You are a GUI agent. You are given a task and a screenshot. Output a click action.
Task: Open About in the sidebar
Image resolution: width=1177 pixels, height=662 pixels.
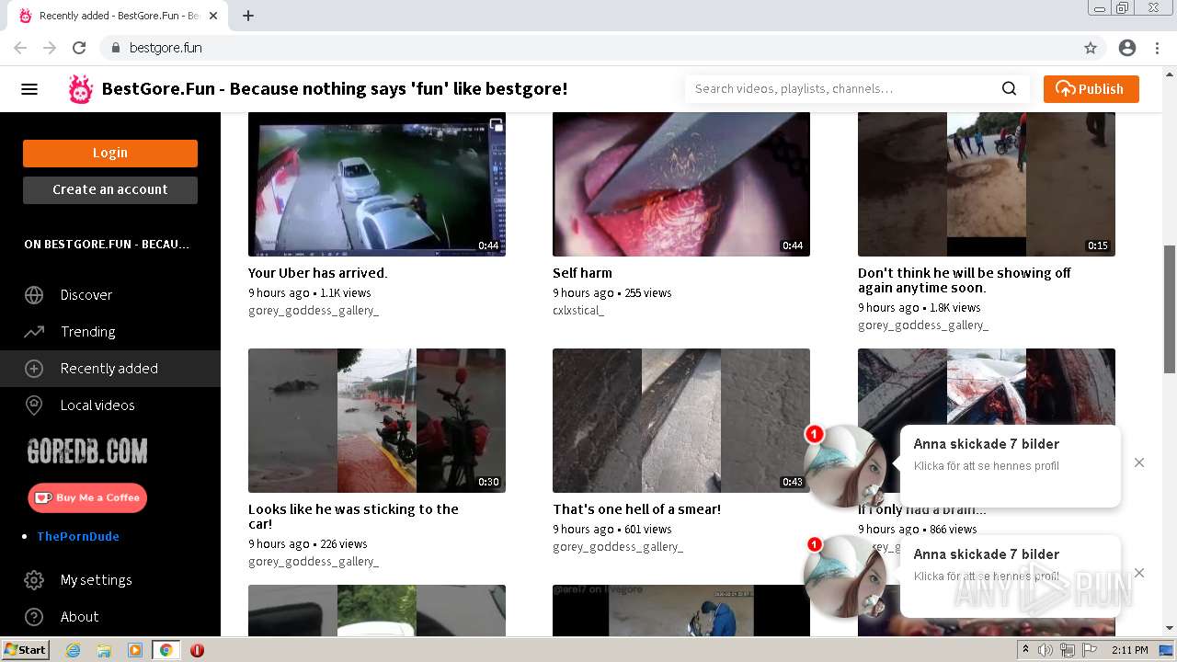110,617
